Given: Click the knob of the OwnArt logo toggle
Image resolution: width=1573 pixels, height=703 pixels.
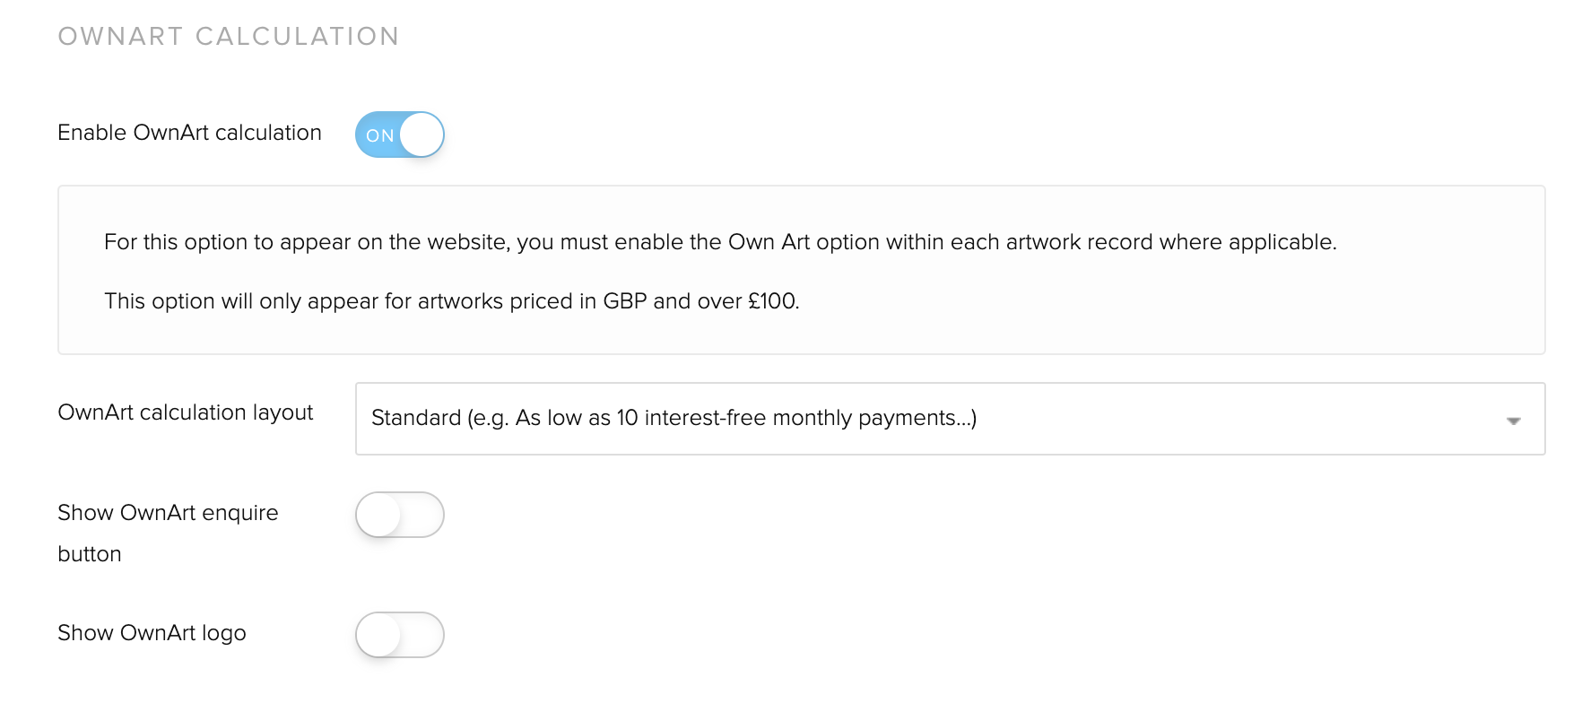Looking at the screenshot, I should click(378, 635).
